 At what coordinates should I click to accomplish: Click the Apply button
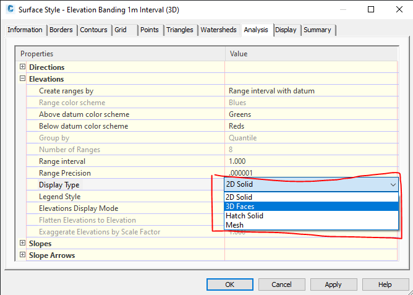click(x=333, y=284)
